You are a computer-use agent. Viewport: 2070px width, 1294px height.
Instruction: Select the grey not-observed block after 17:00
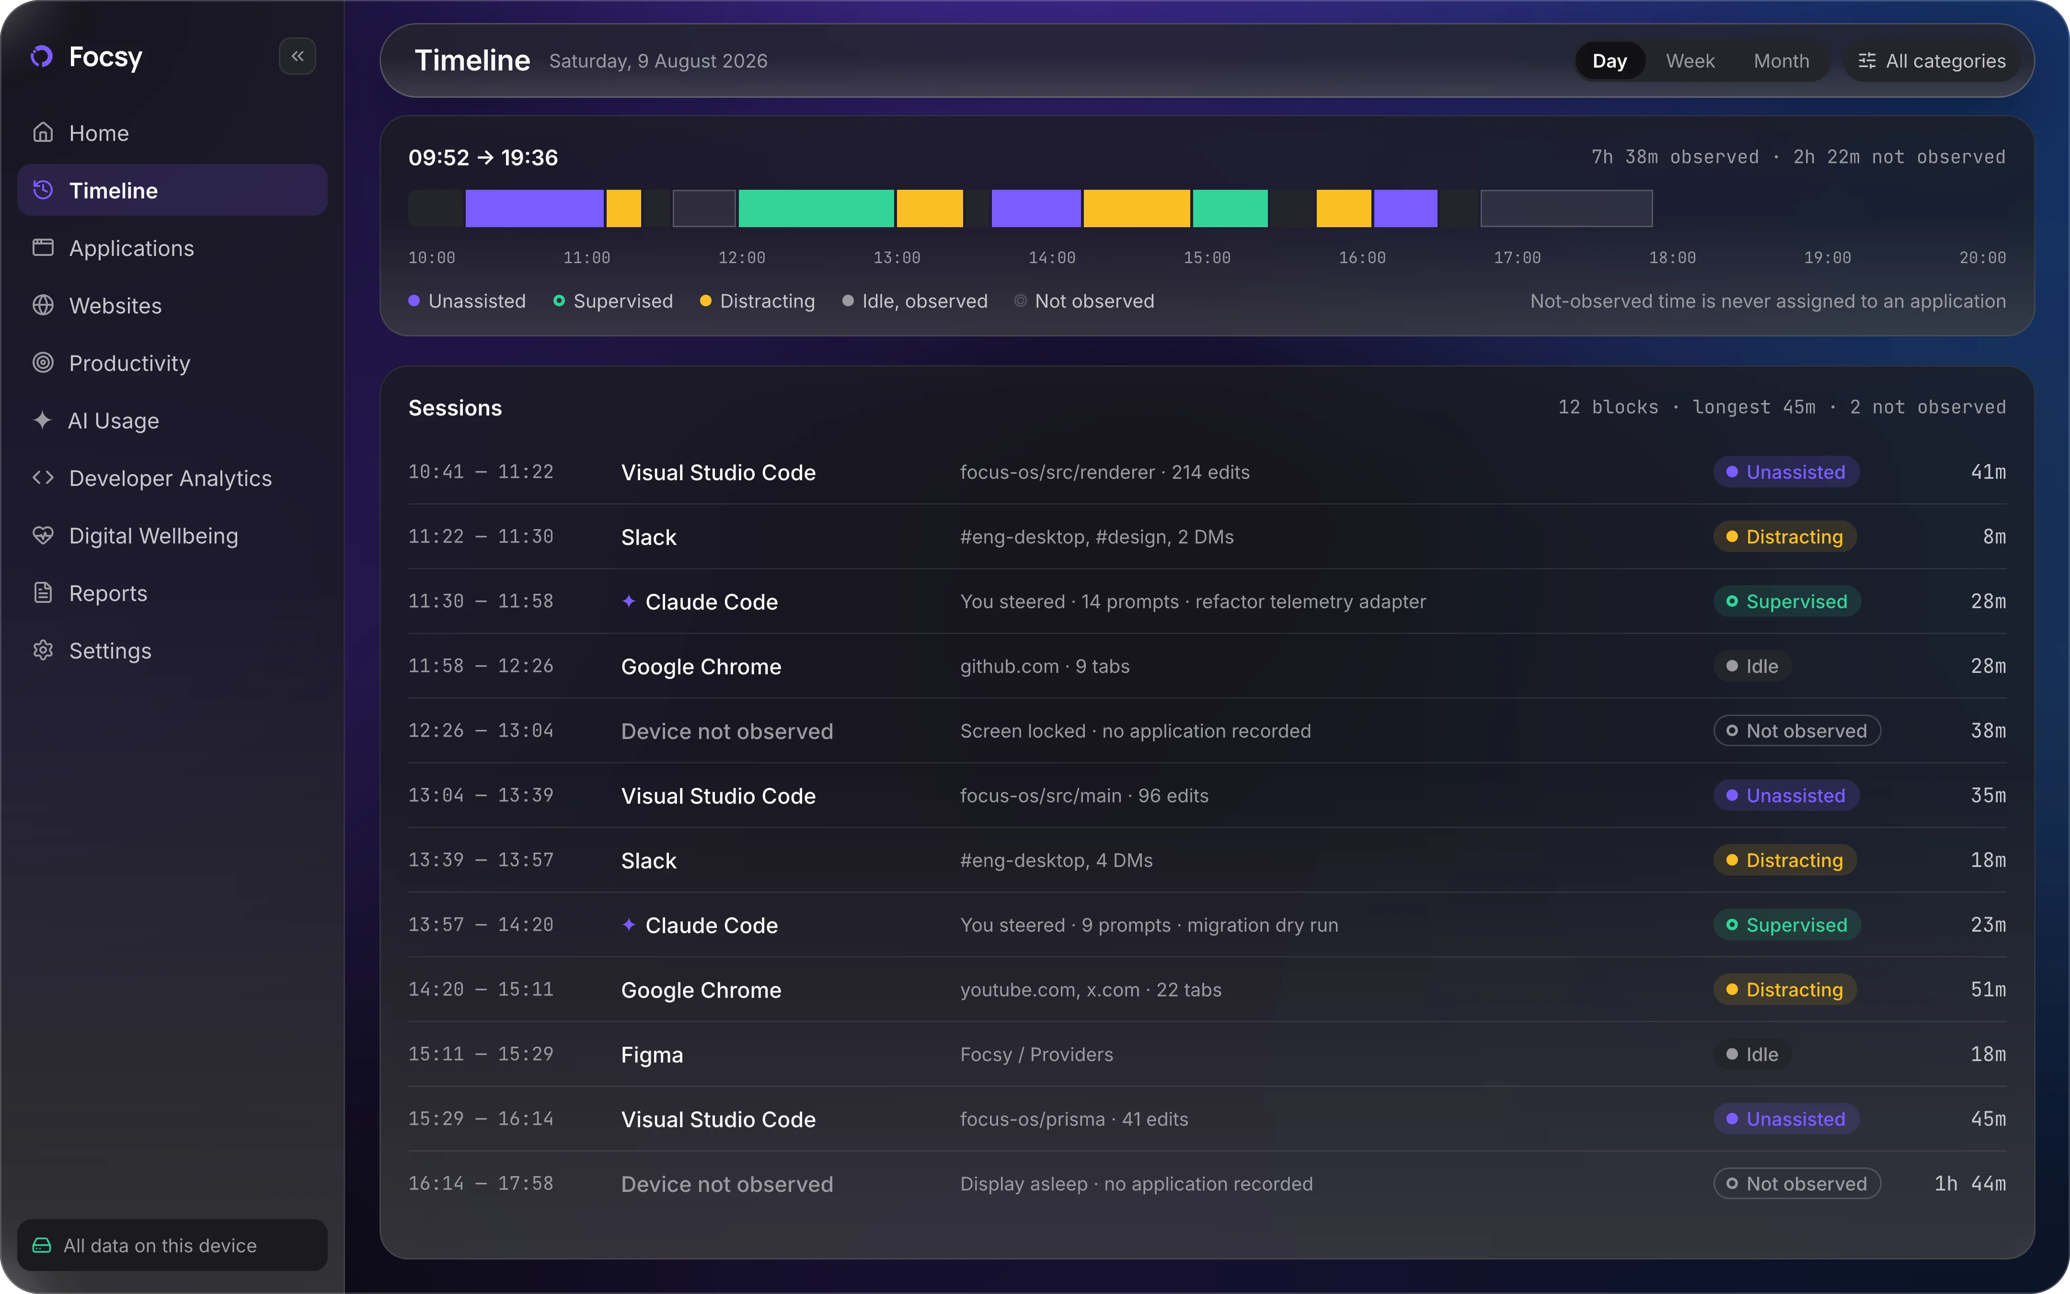[x=1566, y=208]
